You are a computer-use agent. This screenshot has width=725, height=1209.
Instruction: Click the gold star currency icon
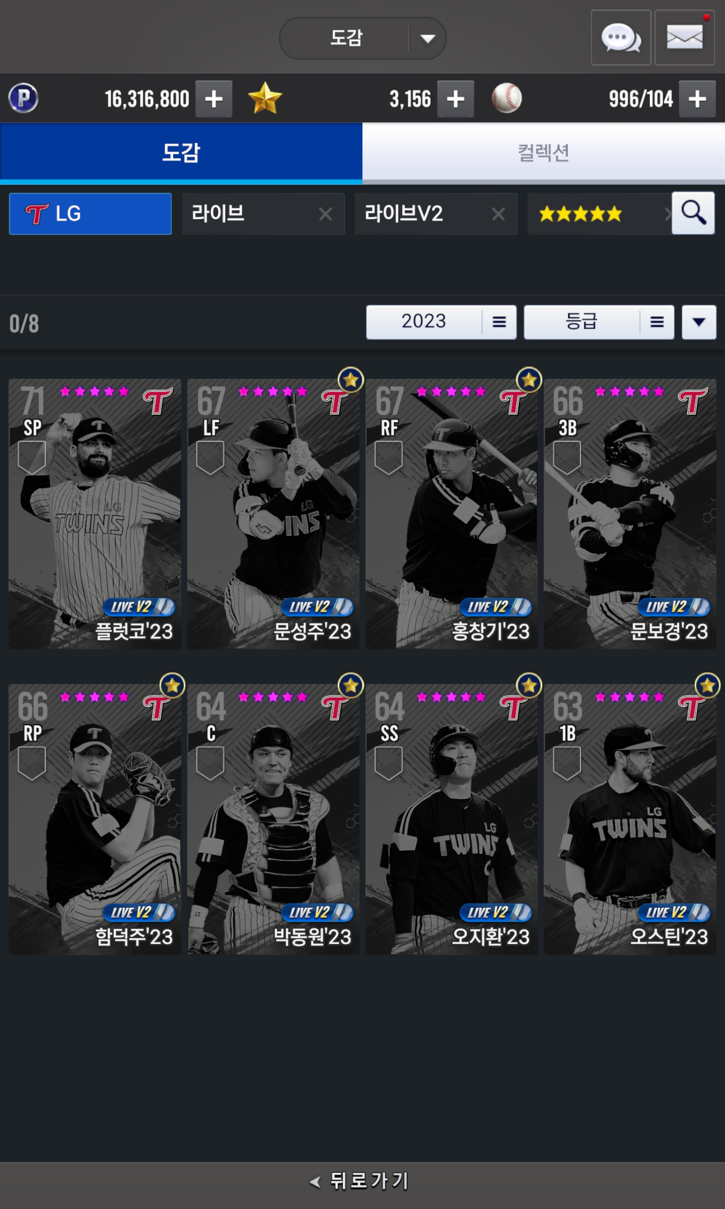point(265,98)
